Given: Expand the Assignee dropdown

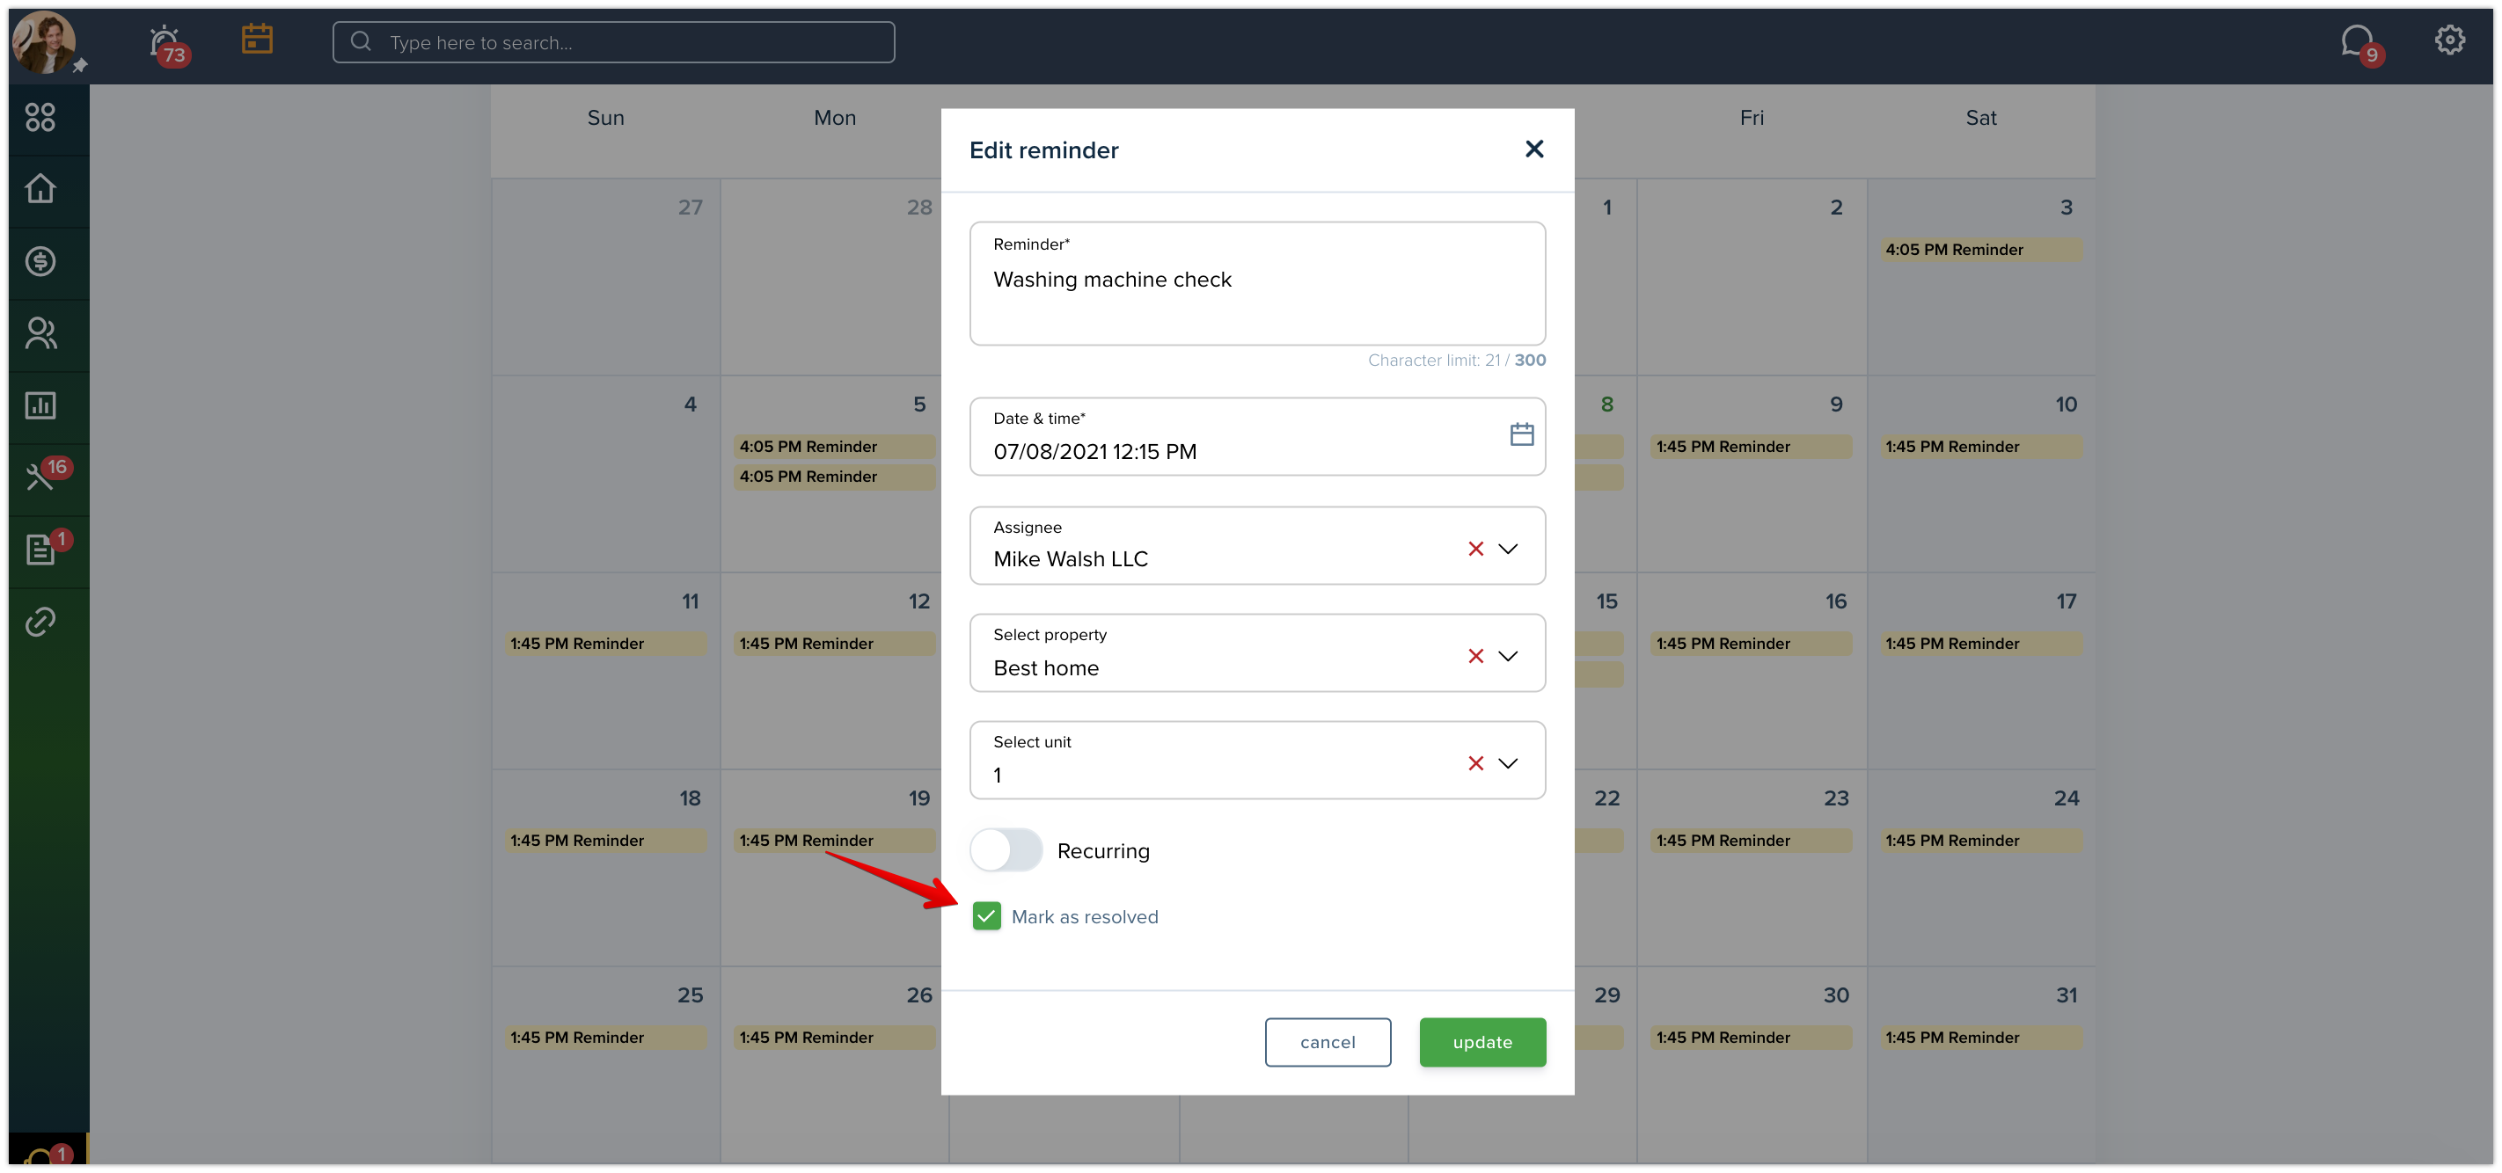Looking at the screenshot, I should pos(1507,549).
